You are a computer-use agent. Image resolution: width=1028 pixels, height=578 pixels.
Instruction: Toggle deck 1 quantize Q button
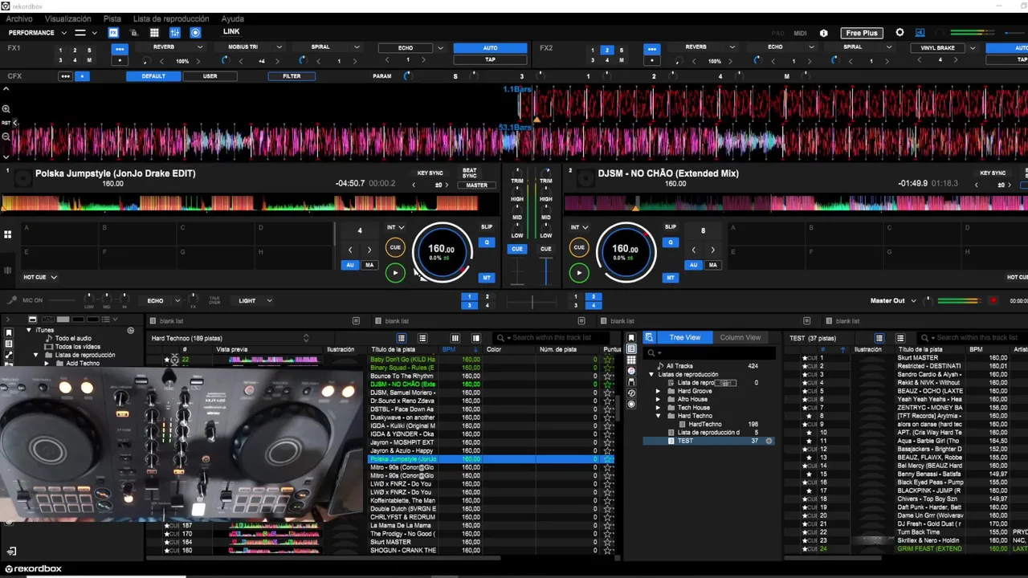tap(487, 242)
